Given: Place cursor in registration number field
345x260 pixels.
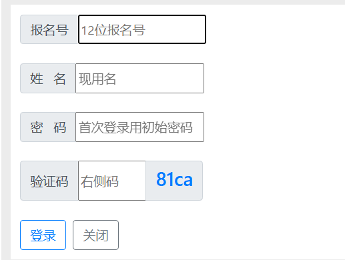Looking at the screenshot, I should tap(142, 29).
